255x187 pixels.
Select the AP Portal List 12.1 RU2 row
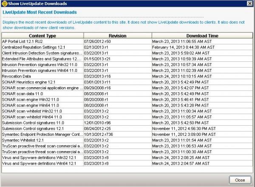click(127, 41)
